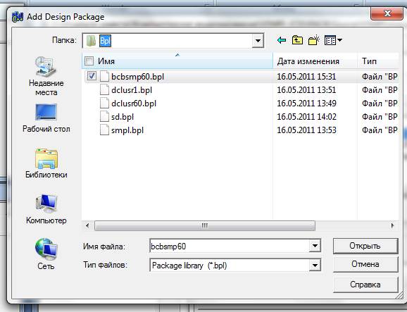Select the file name dclusr1.bpl
Viewport: 407px width, 312px height.
click(x=132, y=90)
